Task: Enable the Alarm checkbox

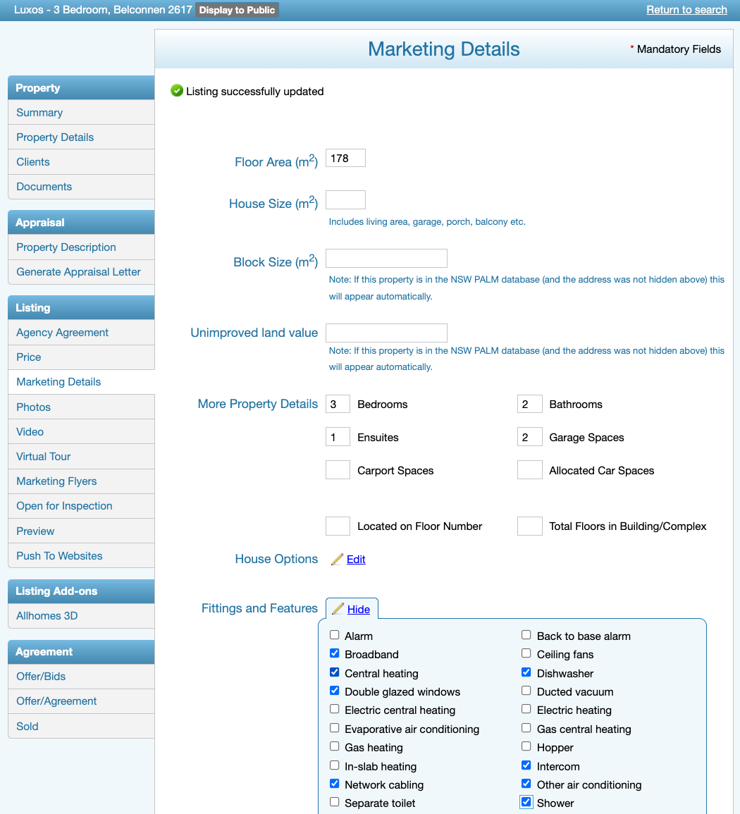Action: [x=334, y=634]
